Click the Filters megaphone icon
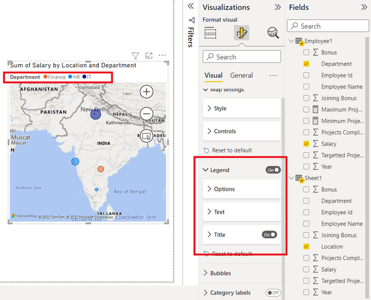371x300 pixels. point(192,20)
